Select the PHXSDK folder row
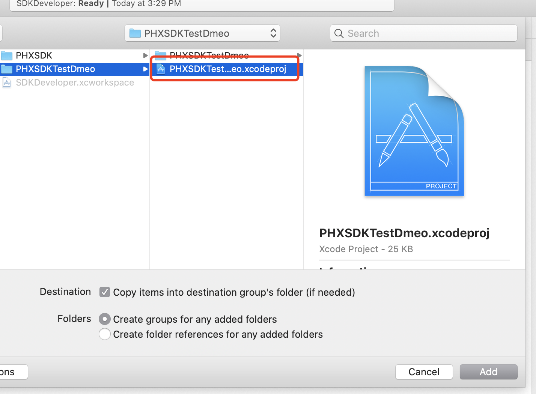Screen dimensions: 536x394 pyautogui.click(x=75, y=56)
